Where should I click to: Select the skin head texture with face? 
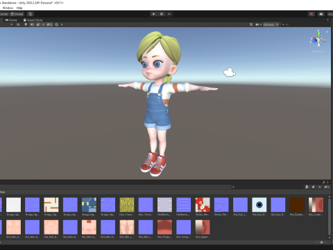pos(89,227)
